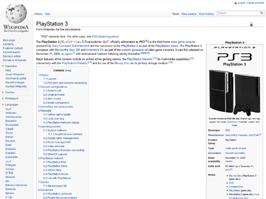Viewport: 266px width, 199px height.
Task: Open Current events link
Action: click(11, 52)
